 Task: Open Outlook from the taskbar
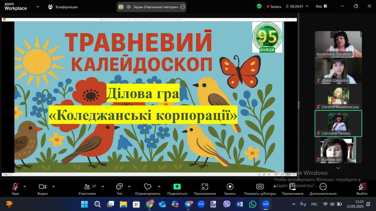click(162, 204)
